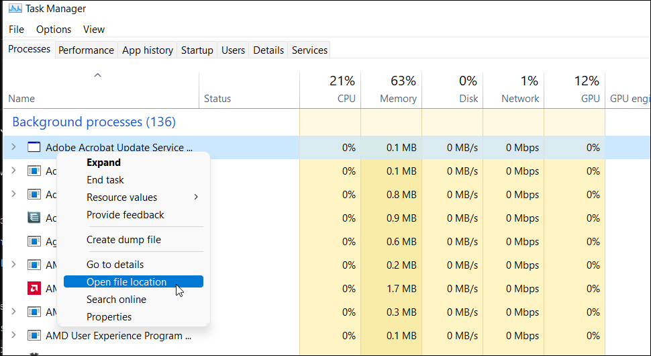Viewport: 651px width, 356px height.
Task: Open the Resource values submenu arrow
Action: click(196, 197)
